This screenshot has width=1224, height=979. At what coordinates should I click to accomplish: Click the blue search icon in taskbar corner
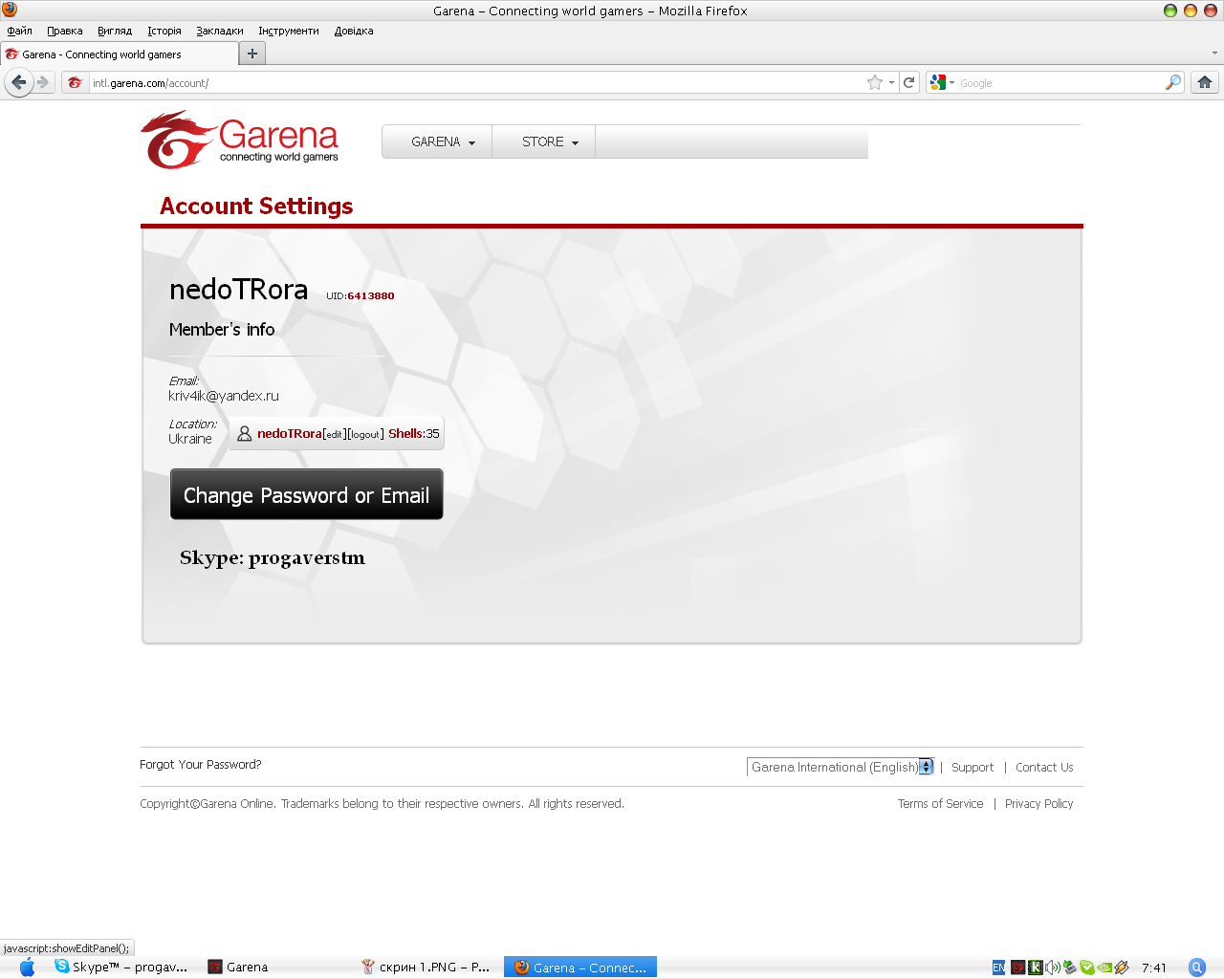[1197, 968]
